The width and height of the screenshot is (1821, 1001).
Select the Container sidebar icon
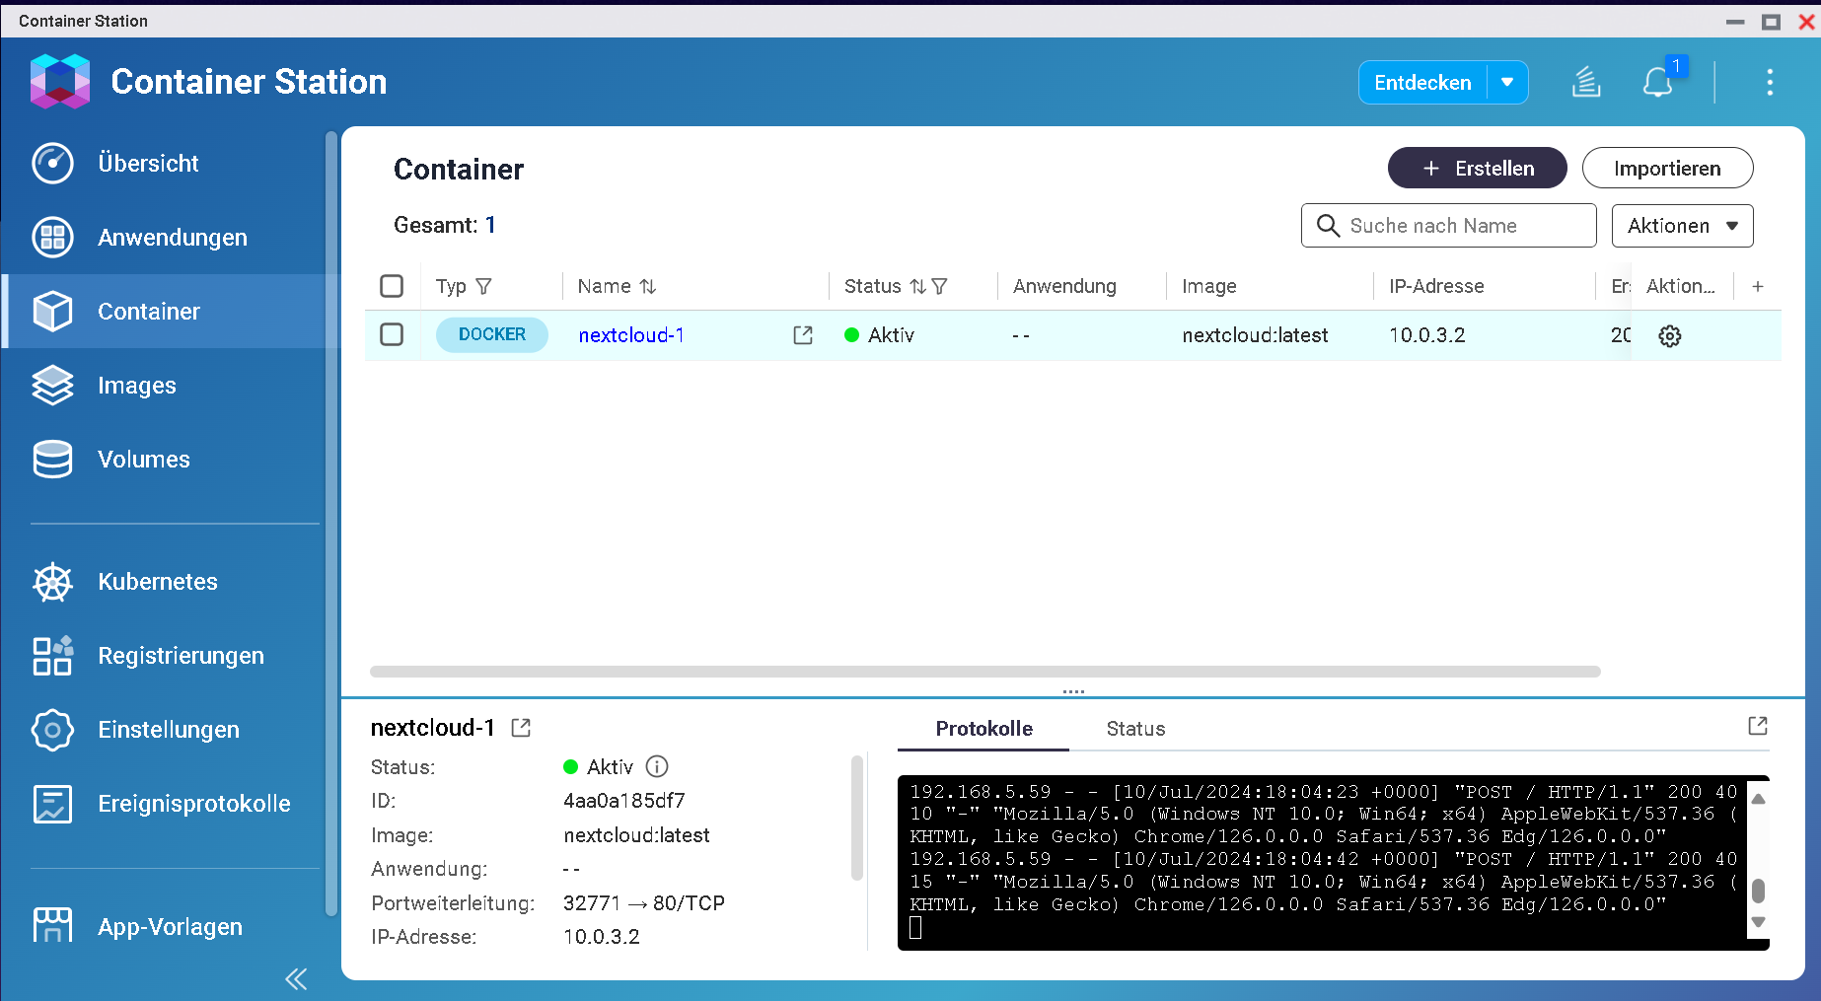tap(52, 312)
